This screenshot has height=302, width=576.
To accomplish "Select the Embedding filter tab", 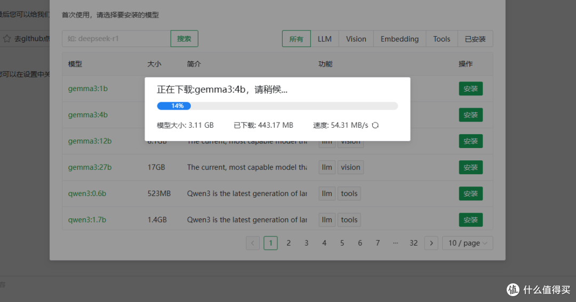I will 399,39.
